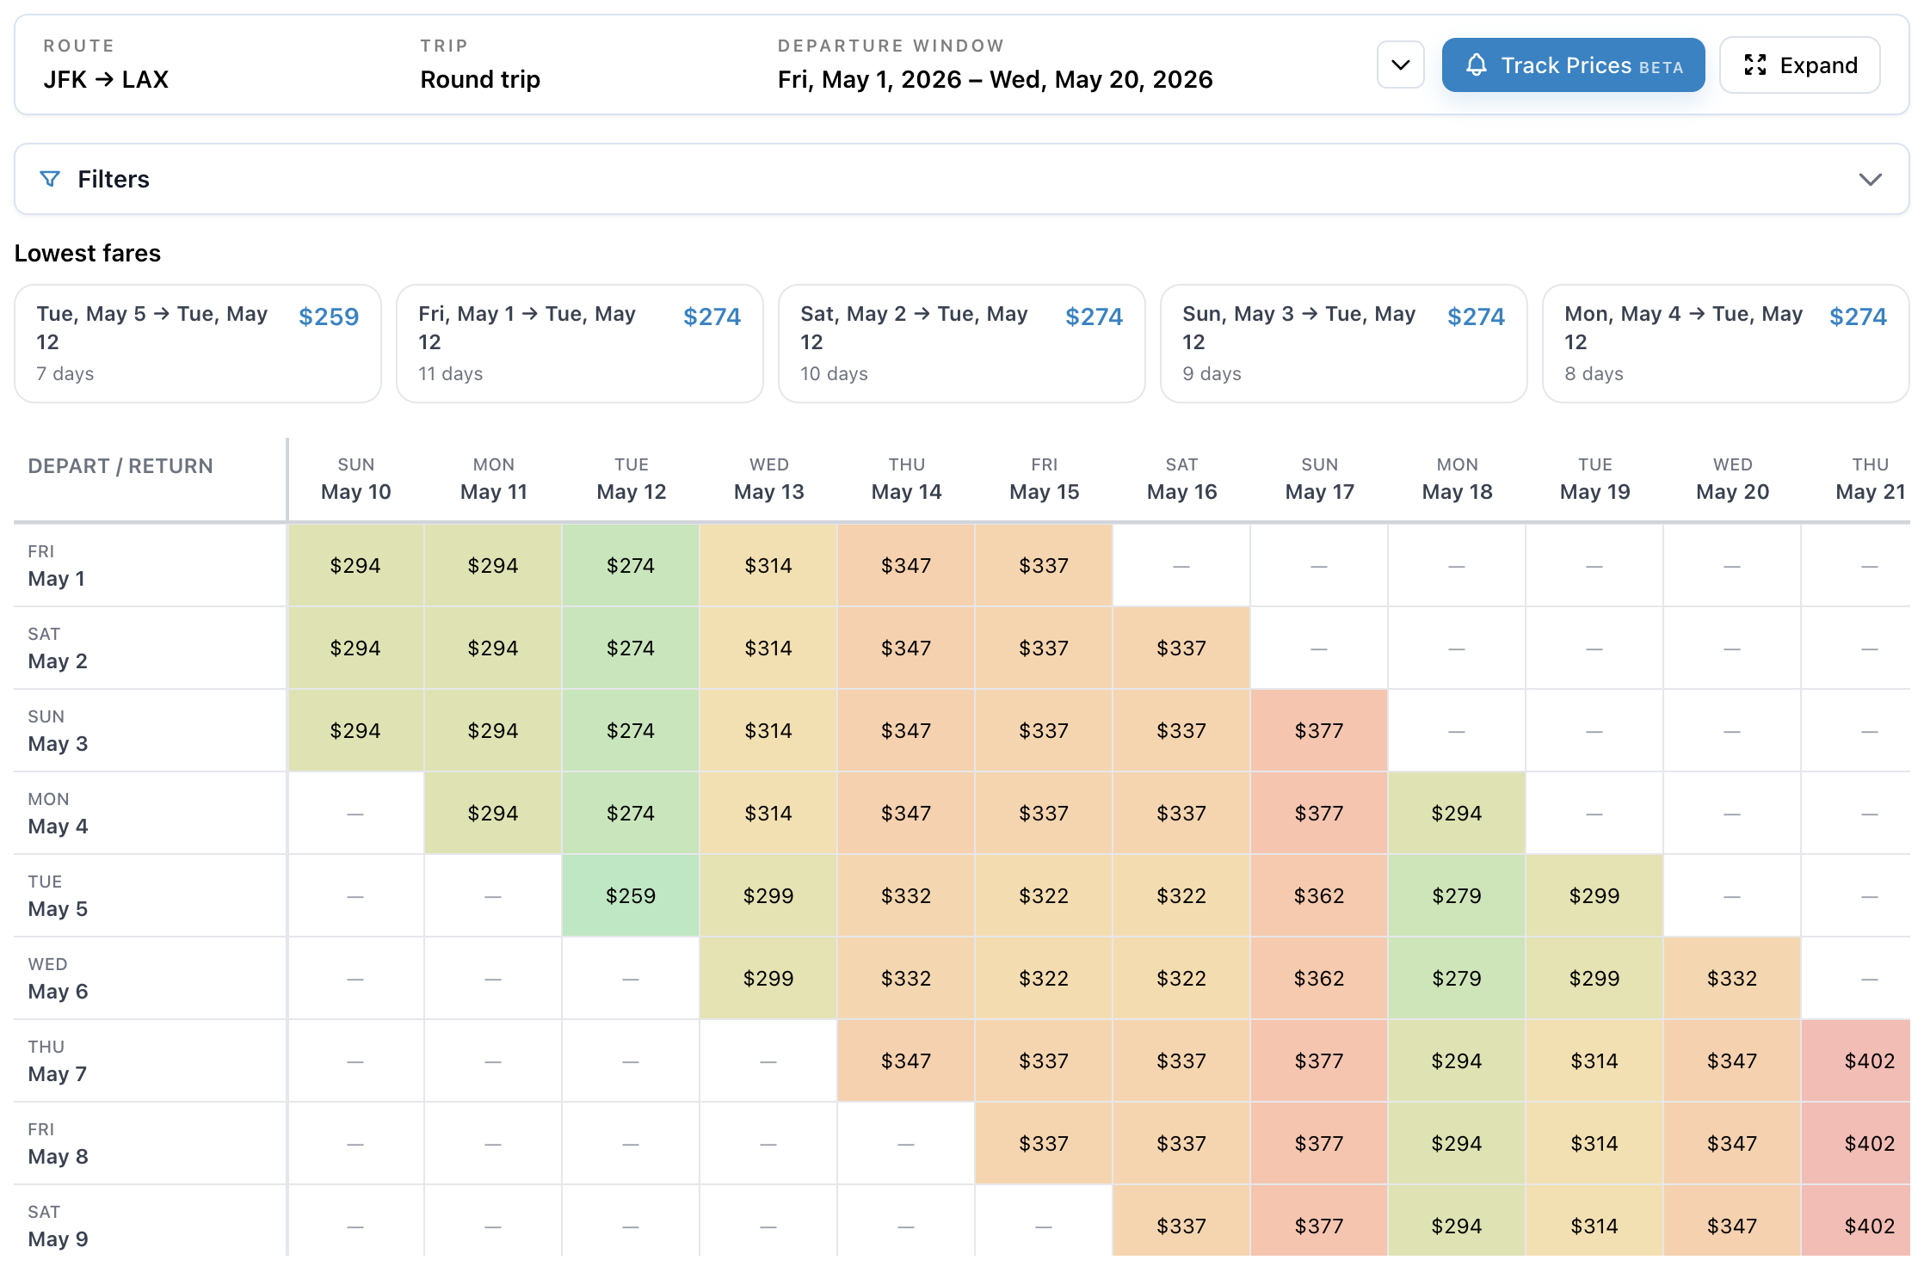This screenshot has height=1266, width=1924.
Task: Click the departure window date range
Action: 995,79
